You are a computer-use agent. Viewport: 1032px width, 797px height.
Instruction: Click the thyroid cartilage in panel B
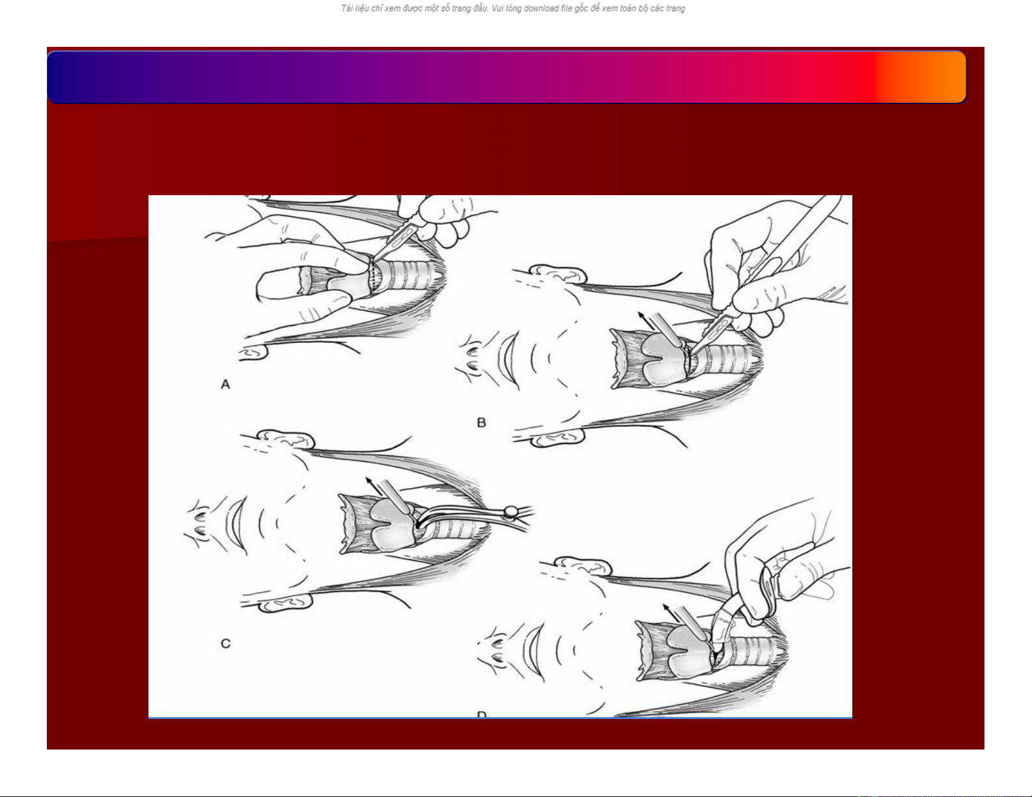(651, 360)
